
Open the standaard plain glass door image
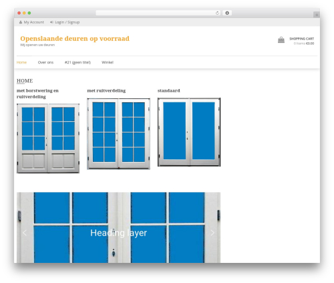tap(189, 132)
